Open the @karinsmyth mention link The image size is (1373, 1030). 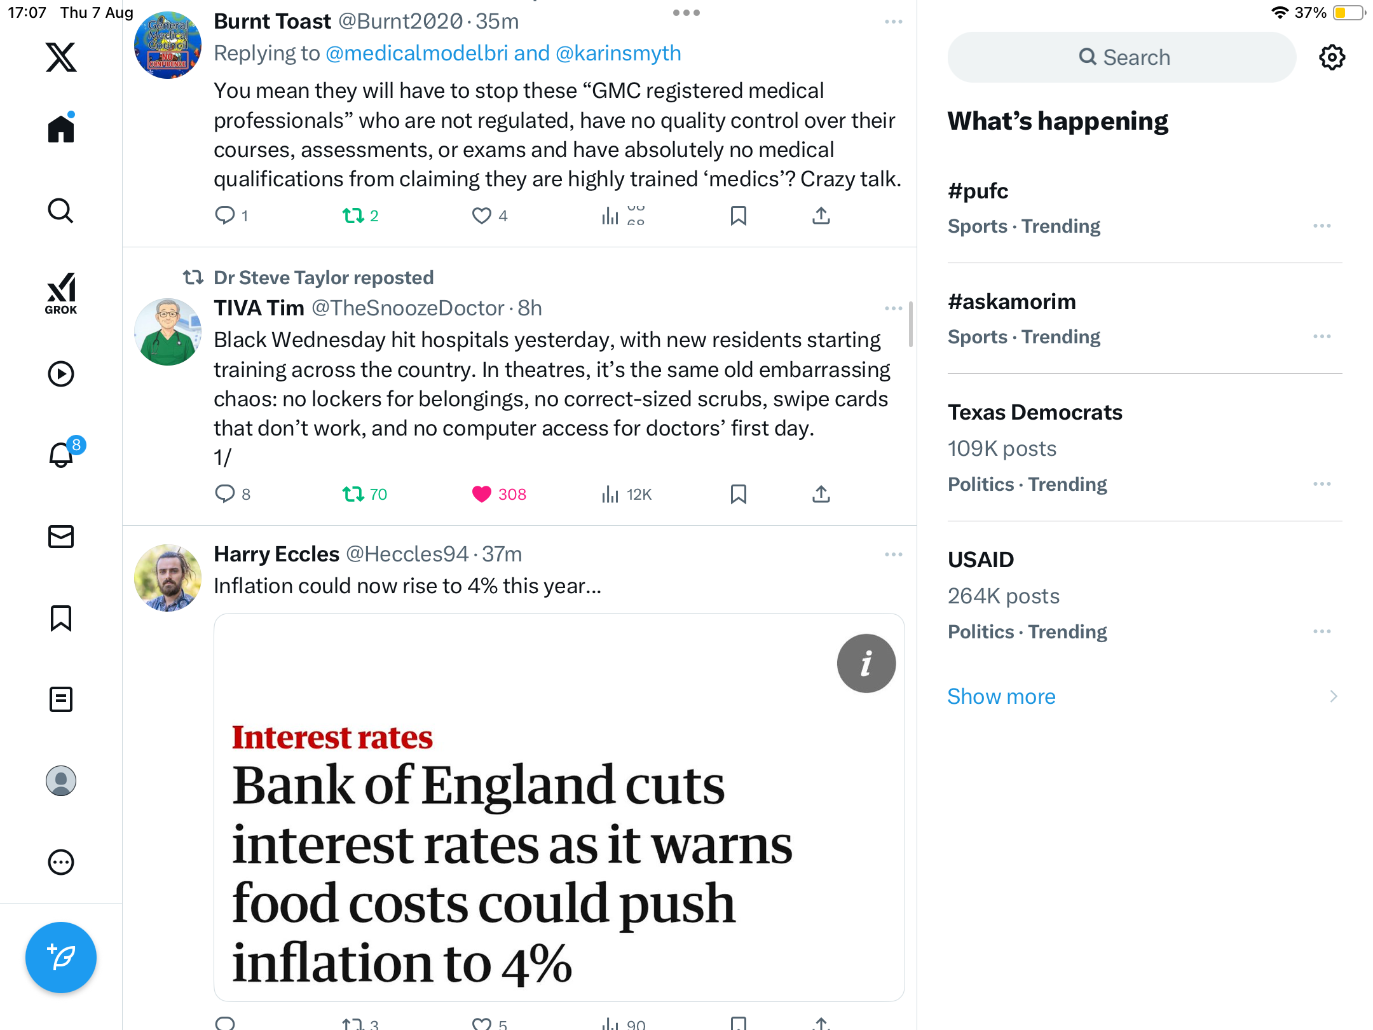618,53
